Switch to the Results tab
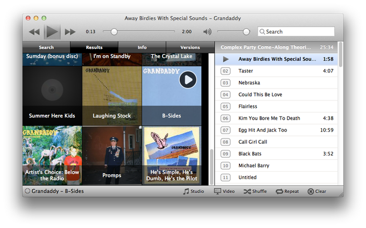Viewport: 366px width, 228px height. 94,47
